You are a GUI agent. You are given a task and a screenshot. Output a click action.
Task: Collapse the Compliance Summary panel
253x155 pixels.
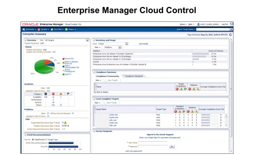[x=94, y=72]
